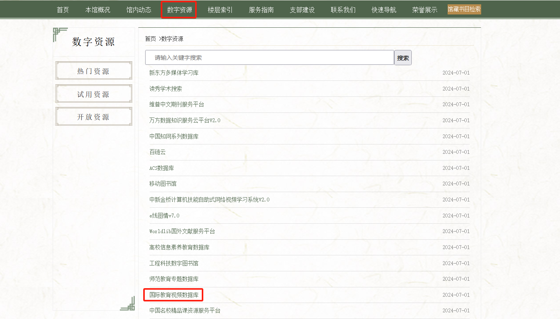The width and height of the screenshot is (560, 319).
Task: Select the 热门资源 sidebar category
Action: point(94,71)
